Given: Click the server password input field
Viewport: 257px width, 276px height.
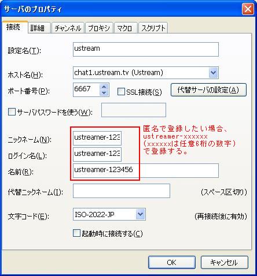Looking at the screenshot, I should pos(134,110).
